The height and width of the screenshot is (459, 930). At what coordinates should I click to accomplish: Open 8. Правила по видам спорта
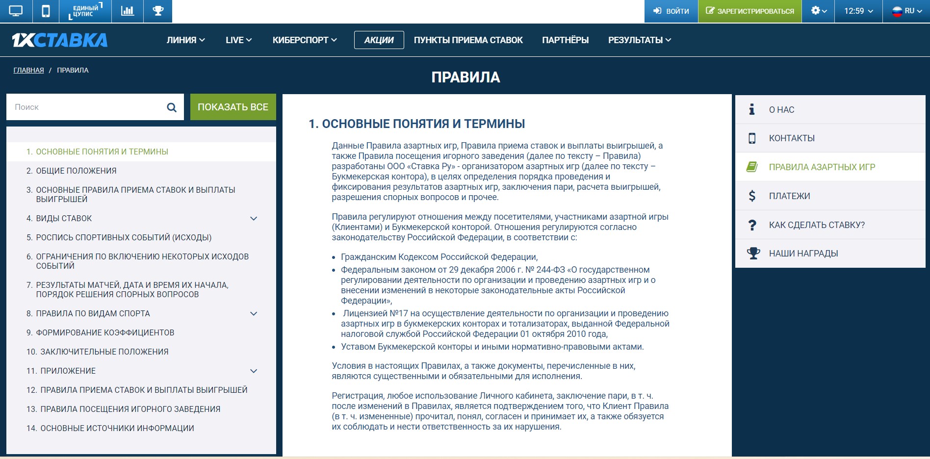pos(88,313)
